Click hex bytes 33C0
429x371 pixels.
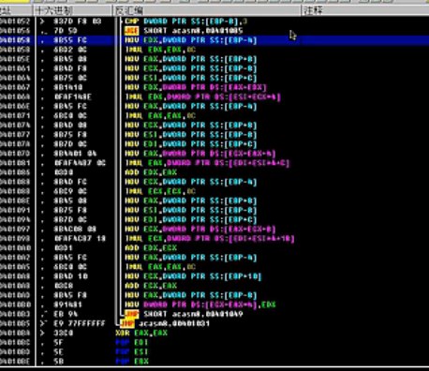64,333
